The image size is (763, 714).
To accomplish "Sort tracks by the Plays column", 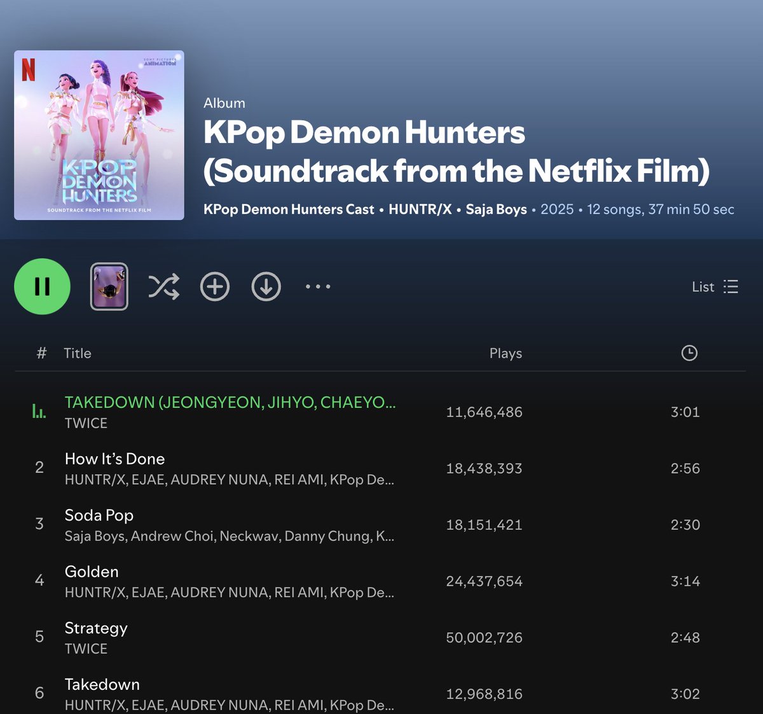I will pos(505,353).
